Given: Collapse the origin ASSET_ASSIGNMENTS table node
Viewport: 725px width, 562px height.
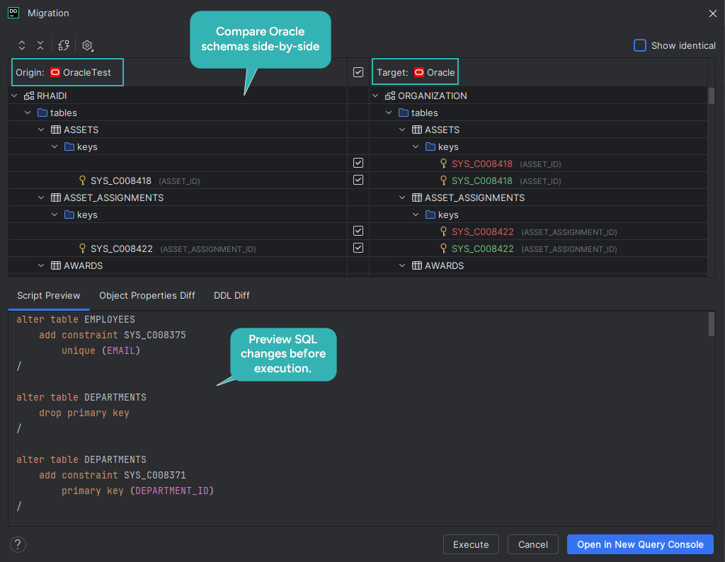Looking at the screenshot, I should tap(41, 197).
